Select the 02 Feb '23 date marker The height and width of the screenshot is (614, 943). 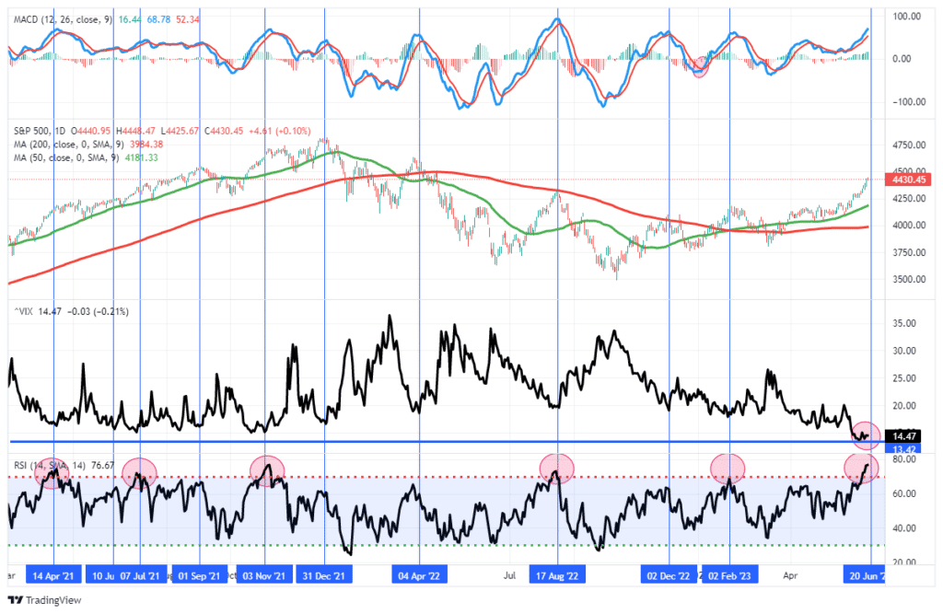[x=730, y=575]
